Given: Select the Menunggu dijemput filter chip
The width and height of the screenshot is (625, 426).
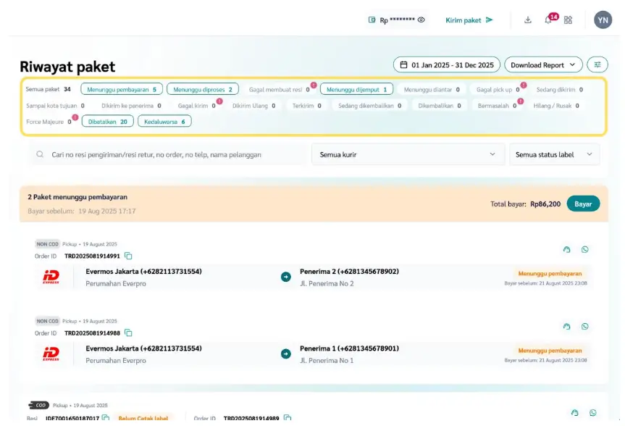Looking at the screenshot, I should tap(356, 90).
